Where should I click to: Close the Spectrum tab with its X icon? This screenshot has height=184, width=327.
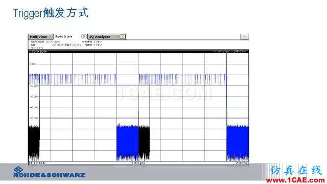point(84,36)
